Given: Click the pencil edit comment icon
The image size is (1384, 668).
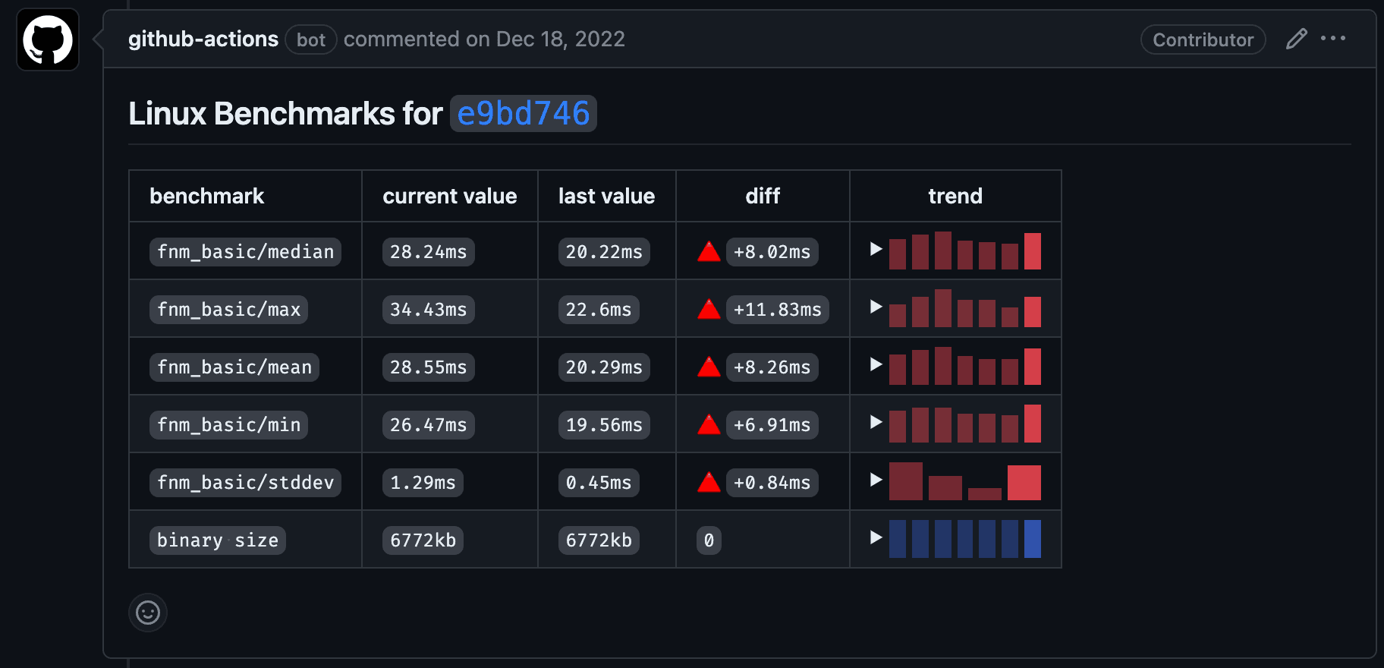Looking at the screenshot, I should (x=1296, y=39).
